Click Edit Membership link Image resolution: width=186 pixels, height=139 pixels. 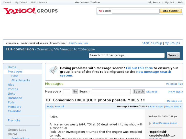tap(79, 43)
